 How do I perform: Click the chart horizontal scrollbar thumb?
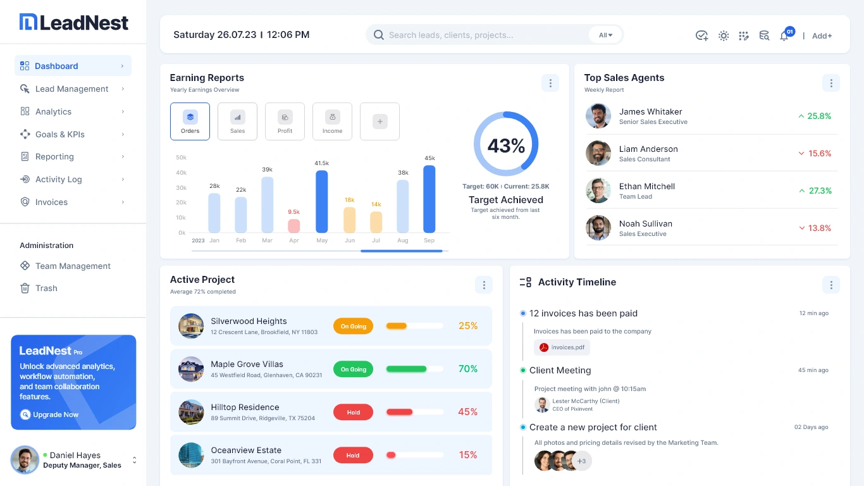(402, 251)
